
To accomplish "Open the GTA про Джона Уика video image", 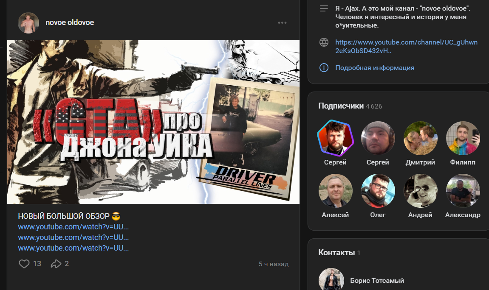I will click(x=153, y=122).
